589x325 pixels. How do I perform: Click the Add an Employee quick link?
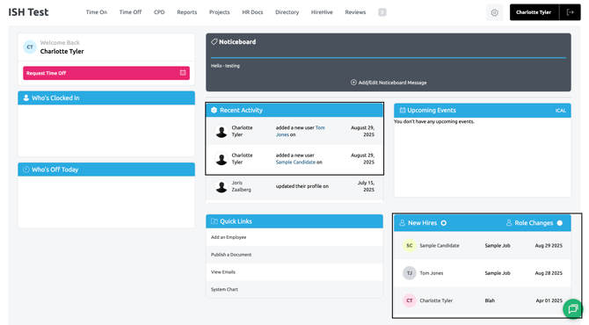229,237
